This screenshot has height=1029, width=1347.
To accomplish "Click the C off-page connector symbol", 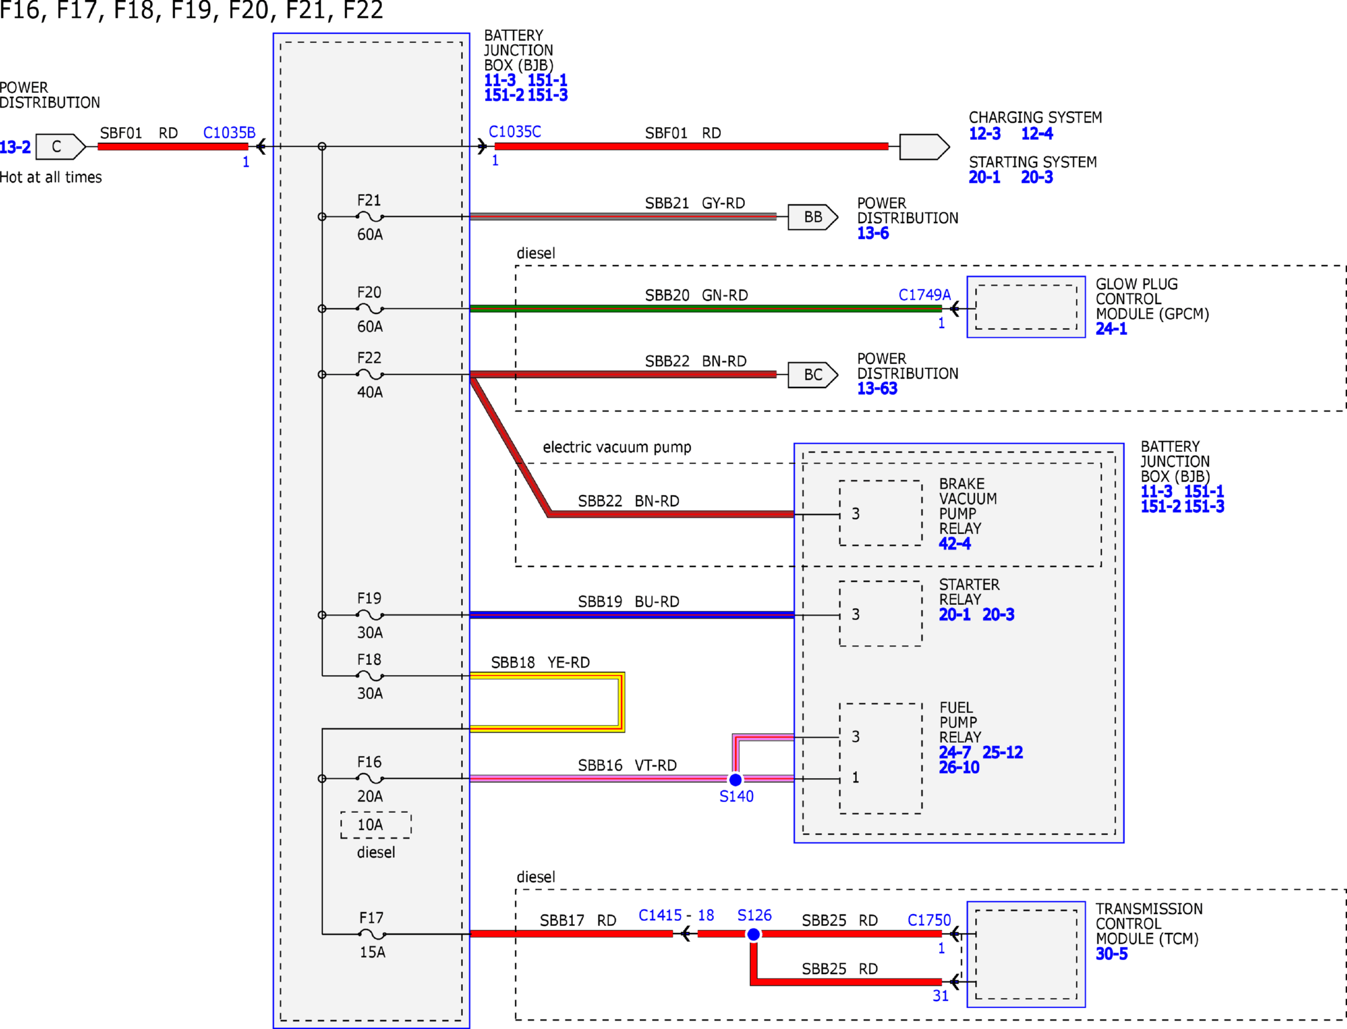I will [x=61, y=147].
